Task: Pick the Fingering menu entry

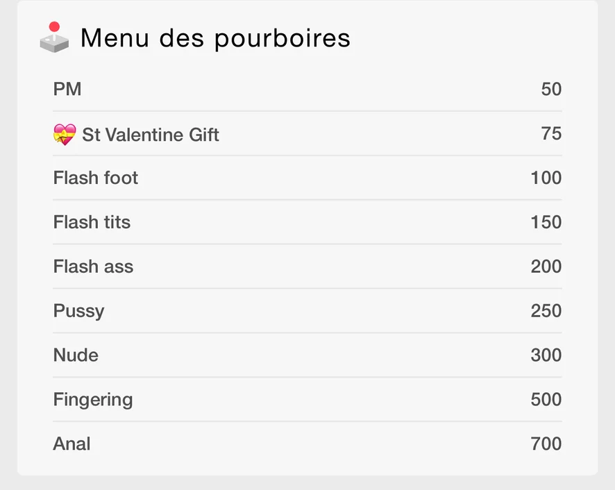Action: tap(93, 400)
